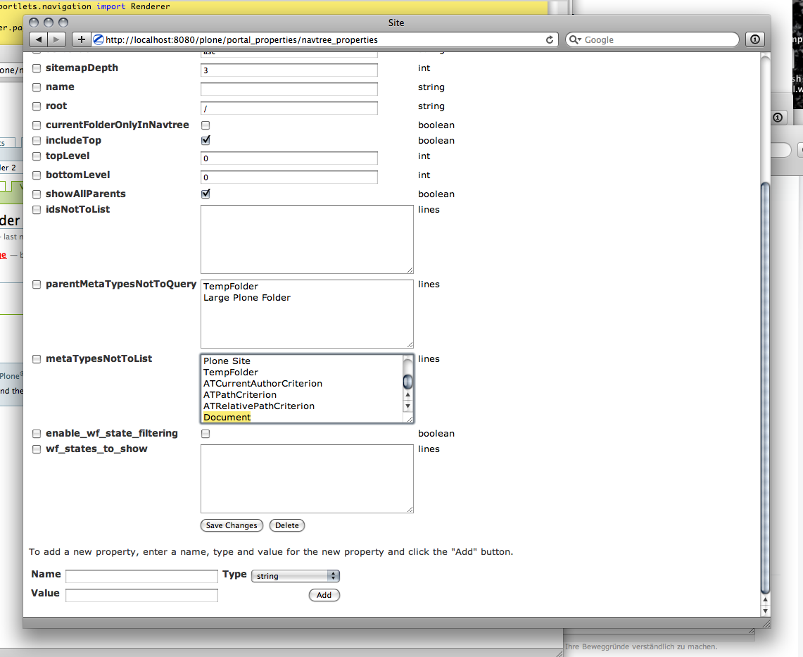803x657 pixels.
Task: Enable enable_wf_state_filtering value checkbox
Action: click(206, 434)
